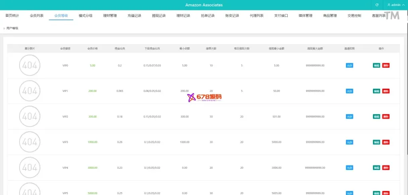This screenshot has width=408, height=195.
Task: Select the 充值记录 tab
Action: (x=135, y=16)
